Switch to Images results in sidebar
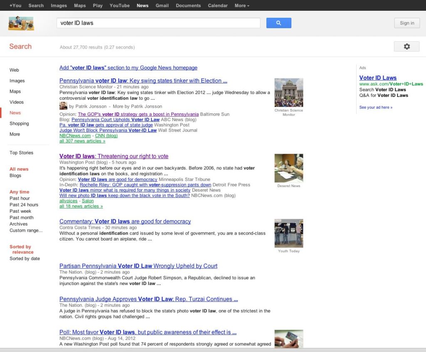 17,81
